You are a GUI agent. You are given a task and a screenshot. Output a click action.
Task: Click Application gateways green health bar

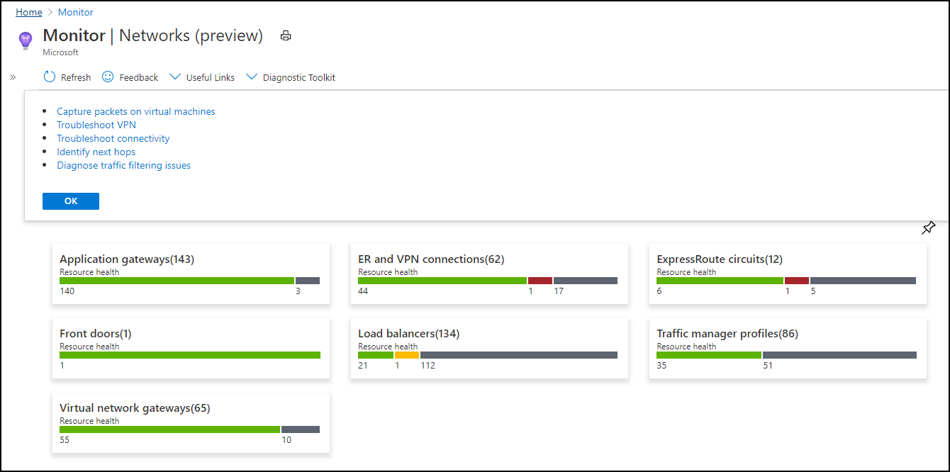pyautogui.click(x=177, y=281)
